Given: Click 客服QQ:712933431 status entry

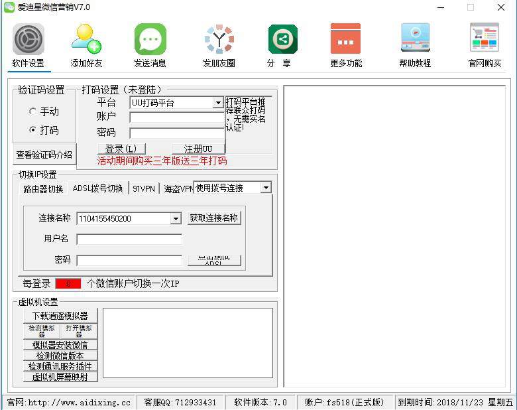Looking at the screenshot, I should [x=180, y=402].
